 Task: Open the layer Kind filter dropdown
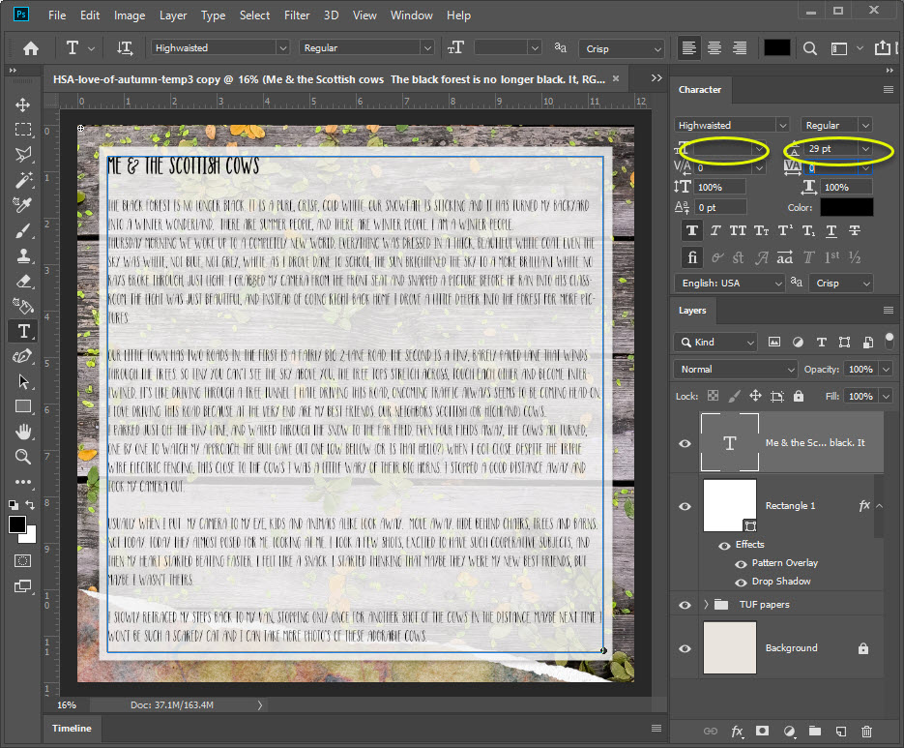click(714, 343)
